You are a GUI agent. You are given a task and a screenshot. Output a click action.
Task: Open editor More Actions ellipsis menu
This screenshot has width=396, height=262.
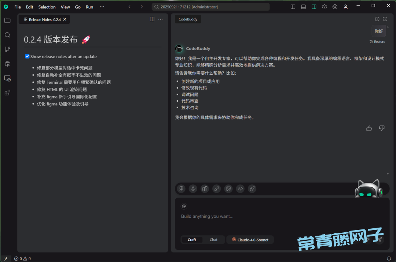click(161, 19)
